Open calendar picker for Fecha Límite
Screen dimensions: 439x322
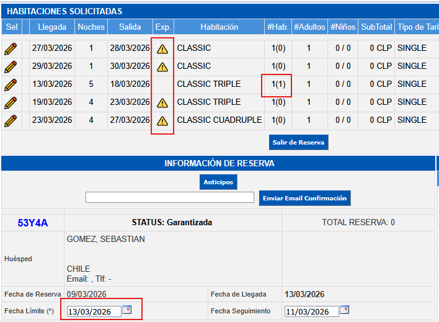[x=126, y=310]
